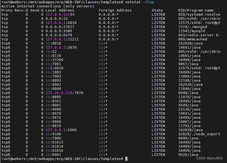Click local address :::7003
The image size is (227, 163).
tap(53, 76)
